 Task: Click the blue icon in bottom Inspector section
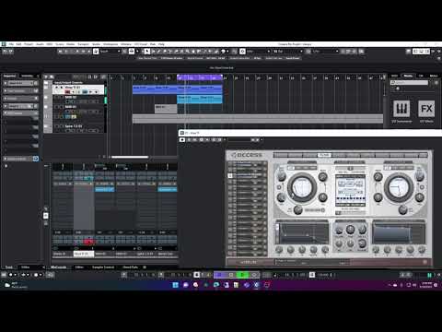(x=36, y=159)
